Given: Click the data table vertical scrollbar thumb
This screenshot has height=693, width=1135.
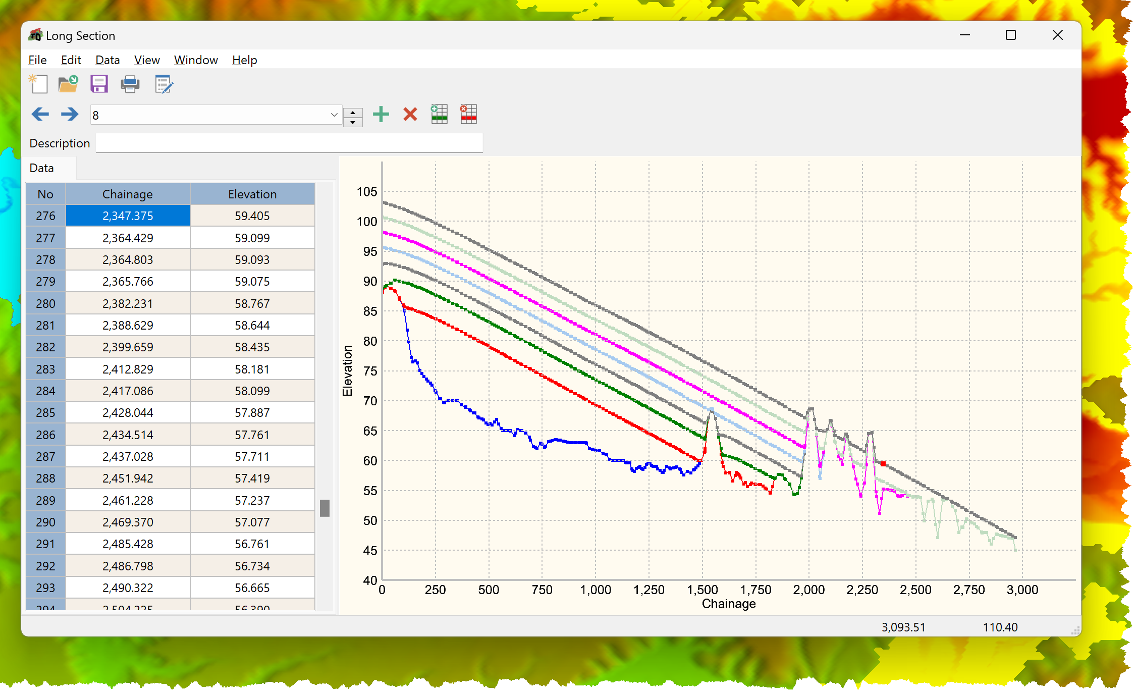Looking at the screenshot, I should coord(325,508).
